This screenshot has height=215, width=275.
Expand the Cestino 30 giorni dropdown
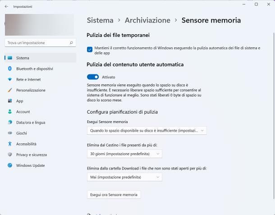pyautogui.click(x=124, y=154)
